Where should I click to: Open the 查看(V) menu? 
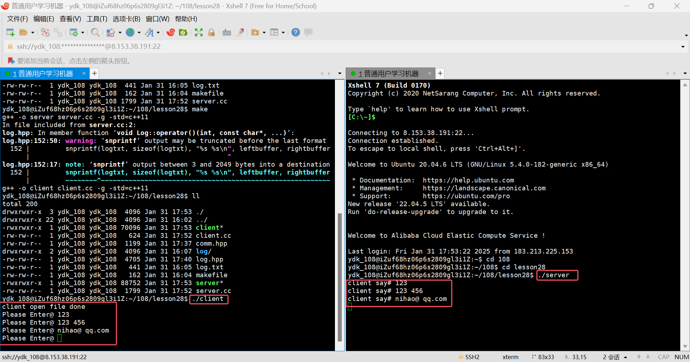click(x=70, y=19)
